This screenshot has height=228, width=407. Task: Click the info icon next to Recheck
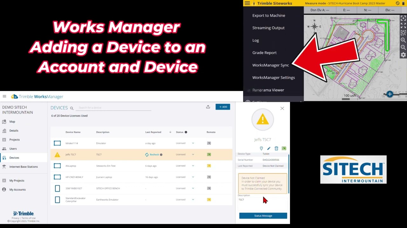point(161,155)
